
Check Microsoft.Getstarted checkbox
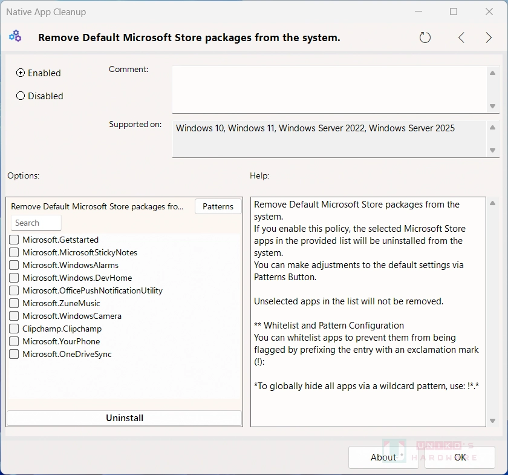14,240
